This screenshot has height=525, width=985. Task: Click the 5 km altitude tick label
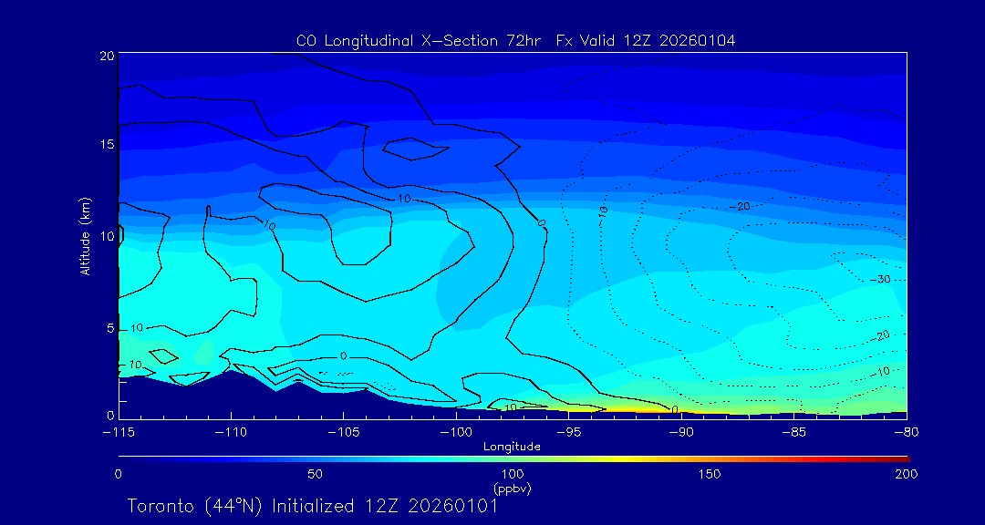[x=109, y=327]
